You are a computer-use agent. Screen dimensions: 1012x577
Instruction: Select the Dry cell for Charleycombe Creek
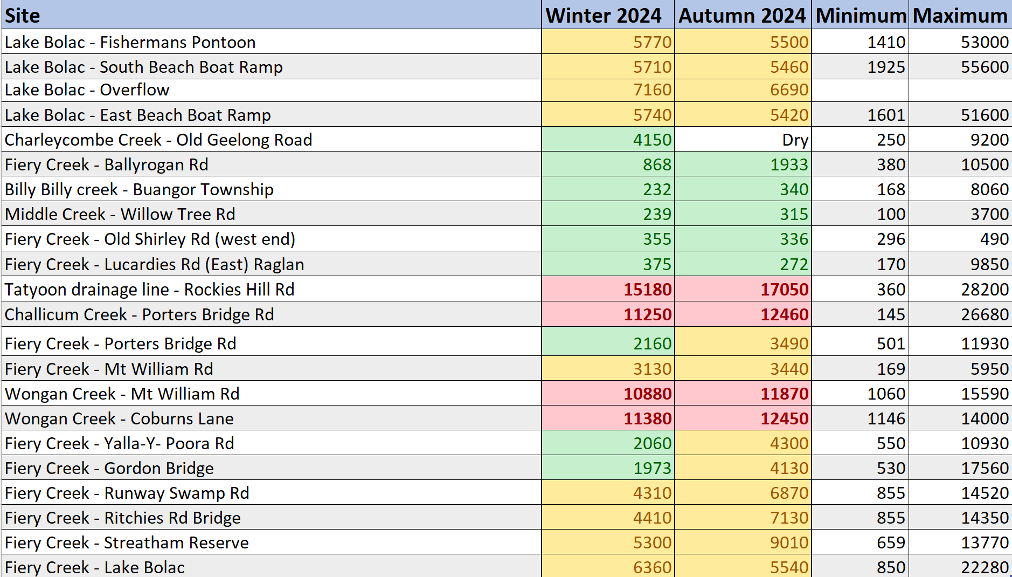(743, 139)
